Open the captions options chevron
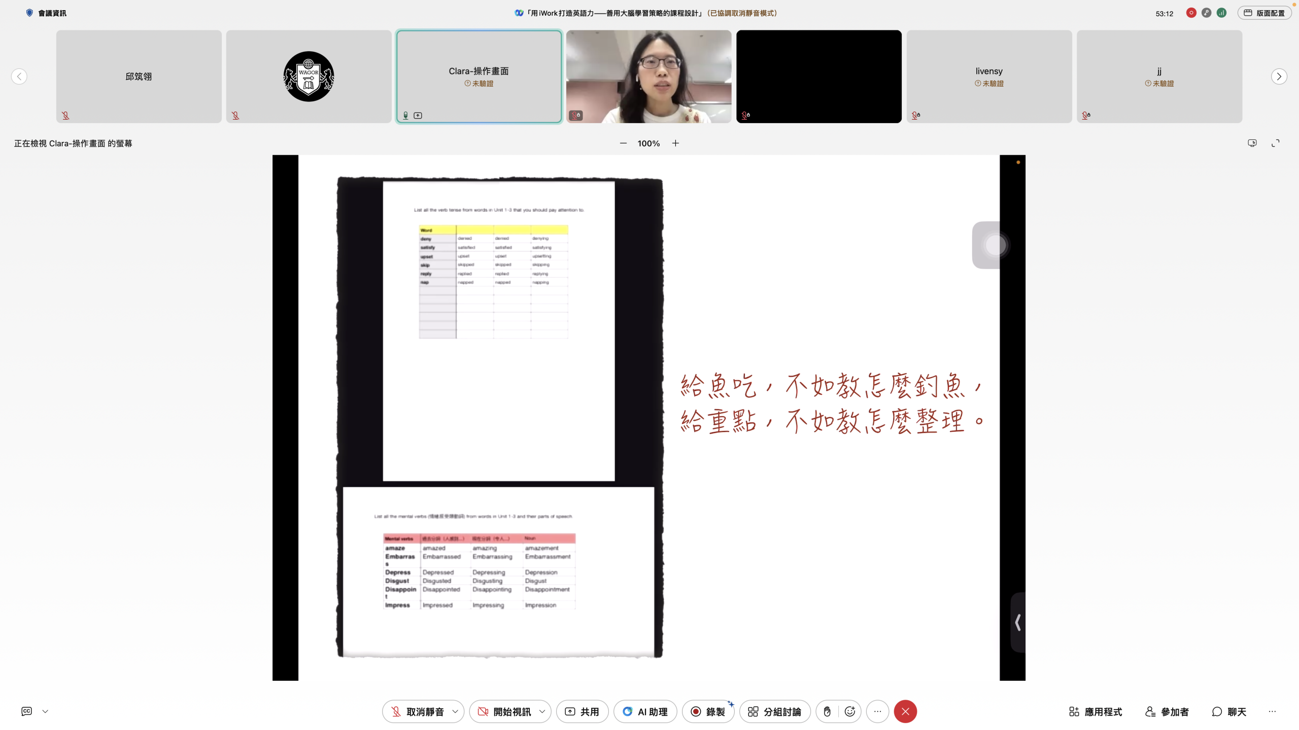This screenshot has height=730, width=1299. click(x=45, y=711)
